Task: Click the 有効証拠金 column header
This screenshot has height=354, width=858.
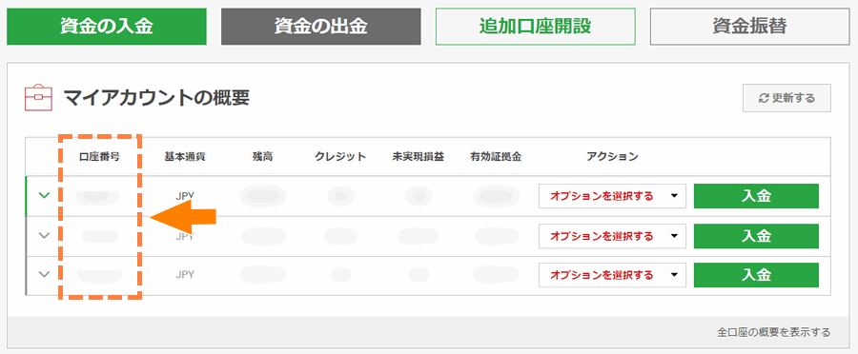Action: [x=496, y=157]
